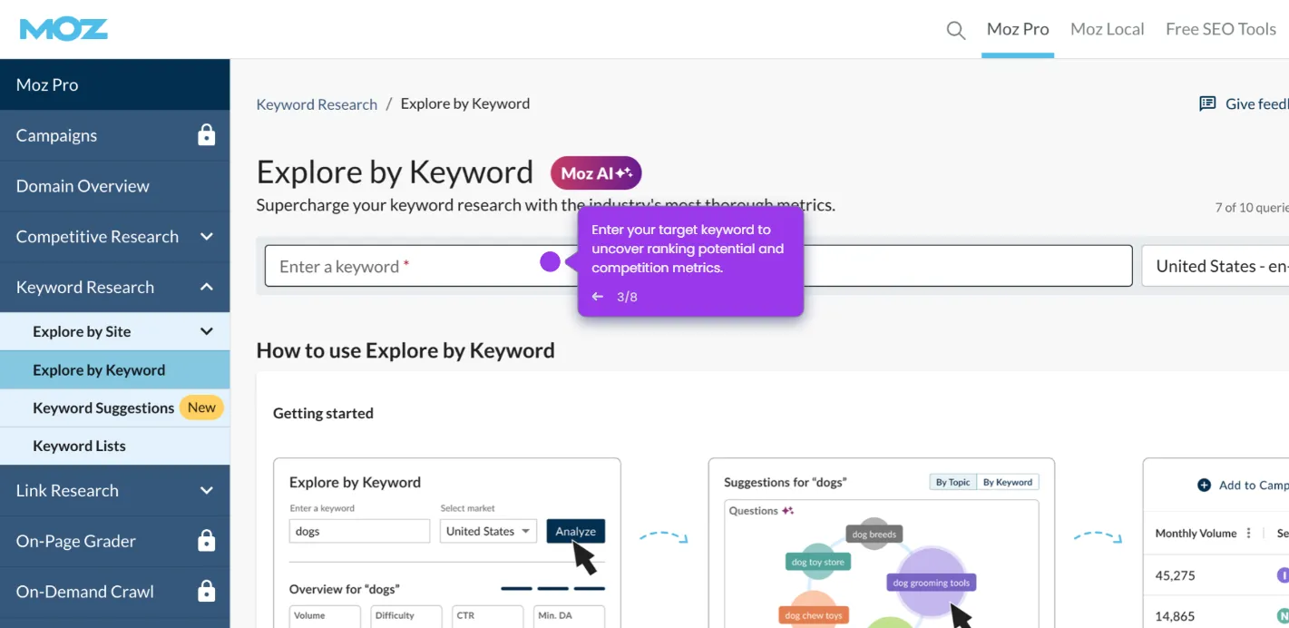Click the Analyze button in tutorial

(575, 531)
